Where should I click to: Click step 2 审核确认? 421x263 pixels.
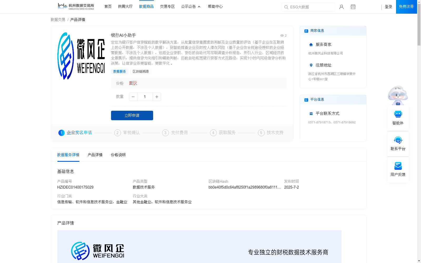pyautogui.click(x=127, y=133)
